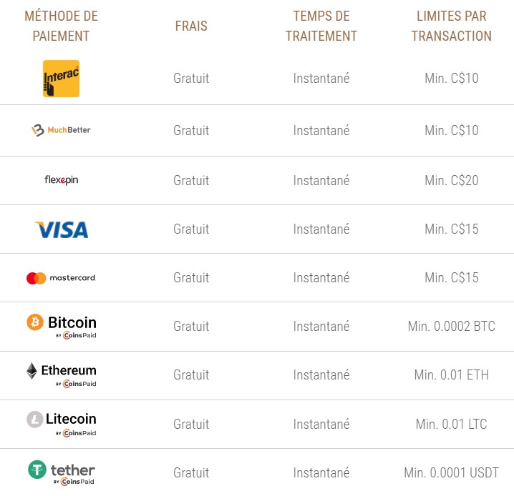Screen dimensions: 514x496
Task: Select Min. C$20 flexepin limit text
Action: [452, 180]
